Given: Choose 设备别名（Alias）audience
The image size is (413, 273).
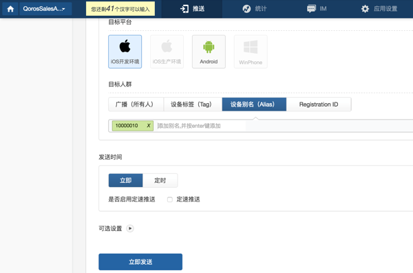Looking at the screenshot, I should [254, 105].
